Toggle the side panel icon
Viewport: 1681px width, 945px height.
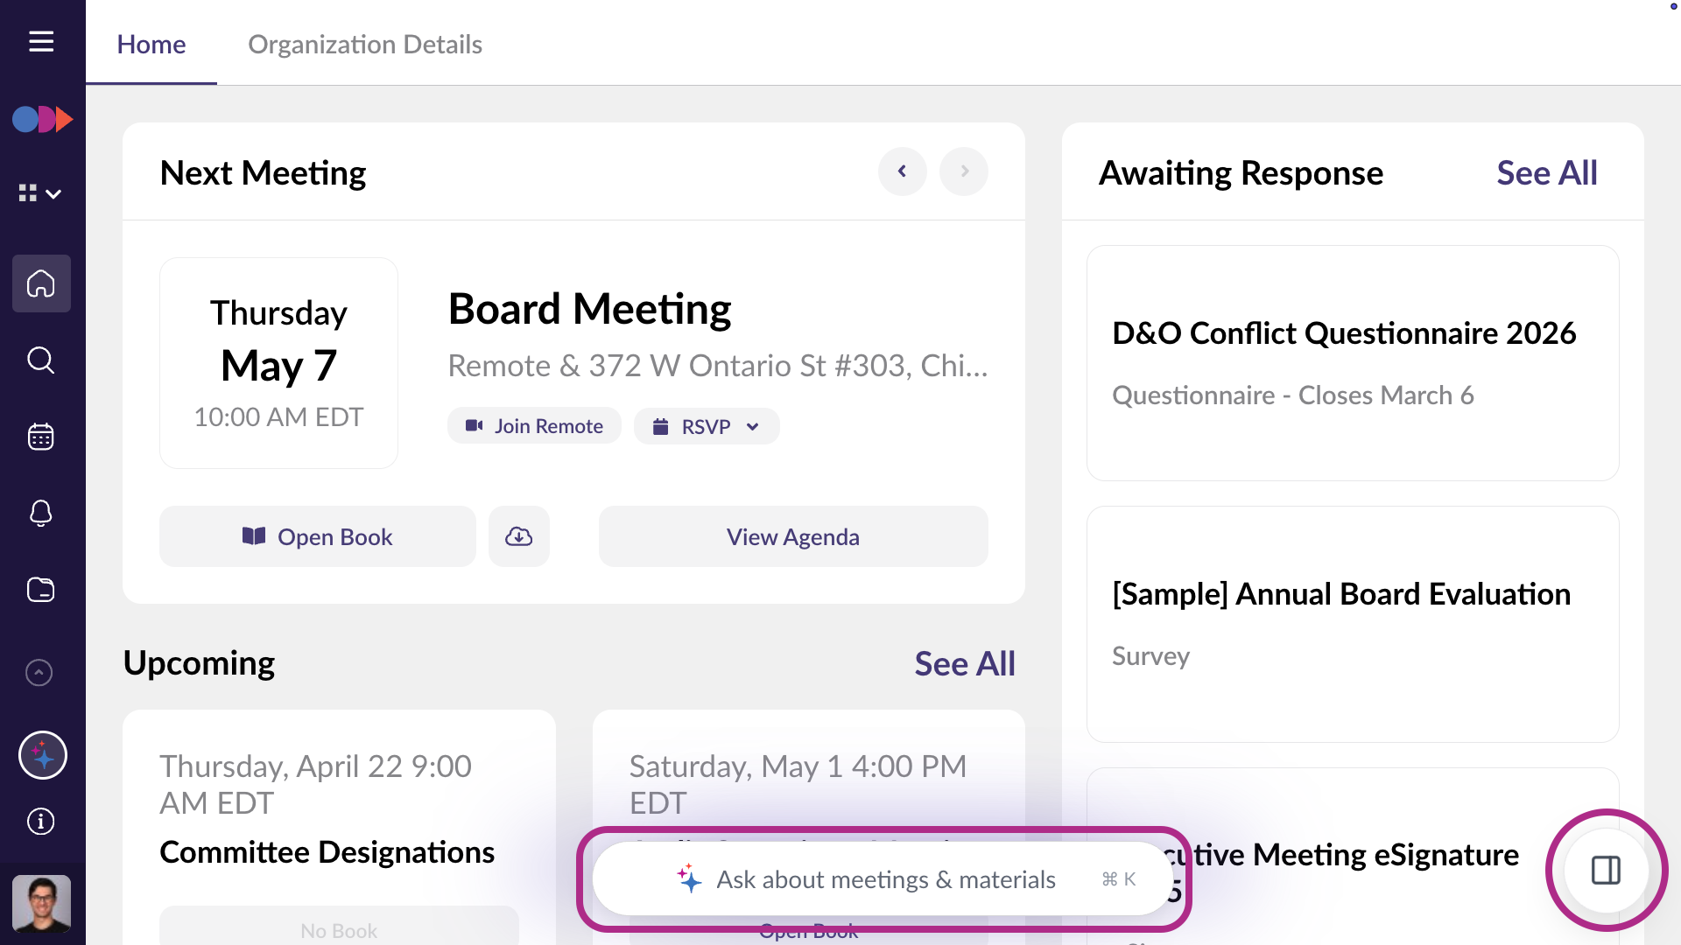pyautogui.click(x=1607, y=871)
